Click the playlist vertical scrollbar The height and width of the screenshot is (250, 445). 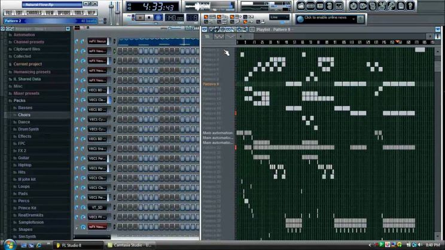tap(438, 144)
